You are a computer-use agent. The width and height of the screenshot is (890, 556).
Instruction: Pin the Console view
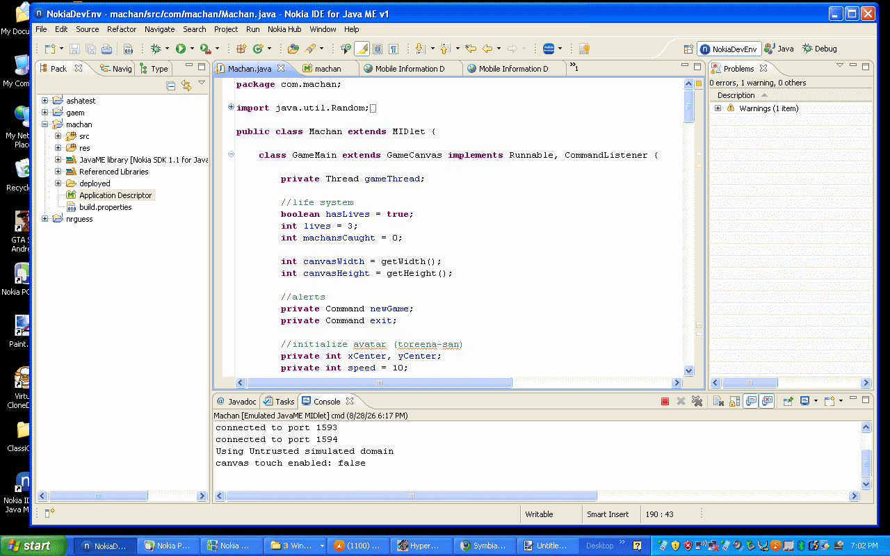(x=788, y=401)
